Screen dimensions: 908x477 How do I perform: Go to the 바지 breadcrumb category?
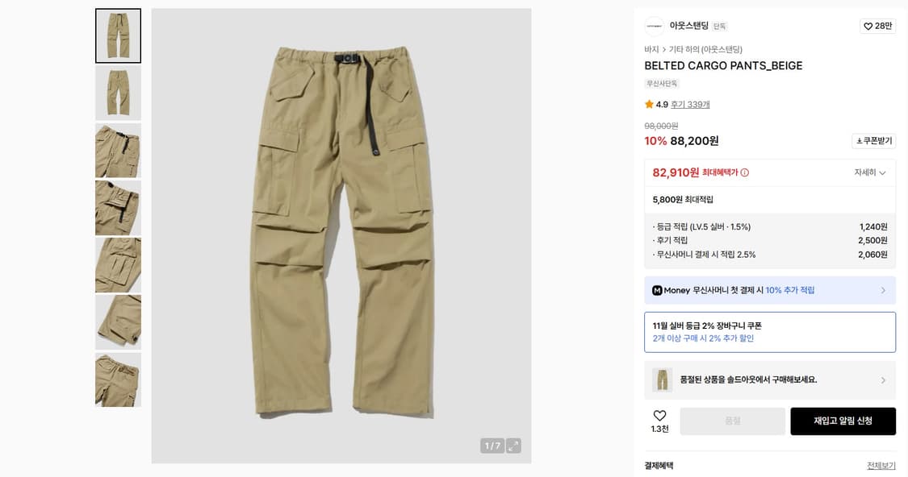click(x=651, y=50)
